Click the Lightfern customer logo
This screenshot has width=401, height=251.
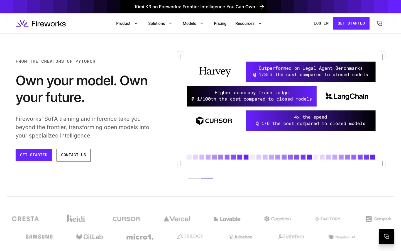[x=291, y=236]
